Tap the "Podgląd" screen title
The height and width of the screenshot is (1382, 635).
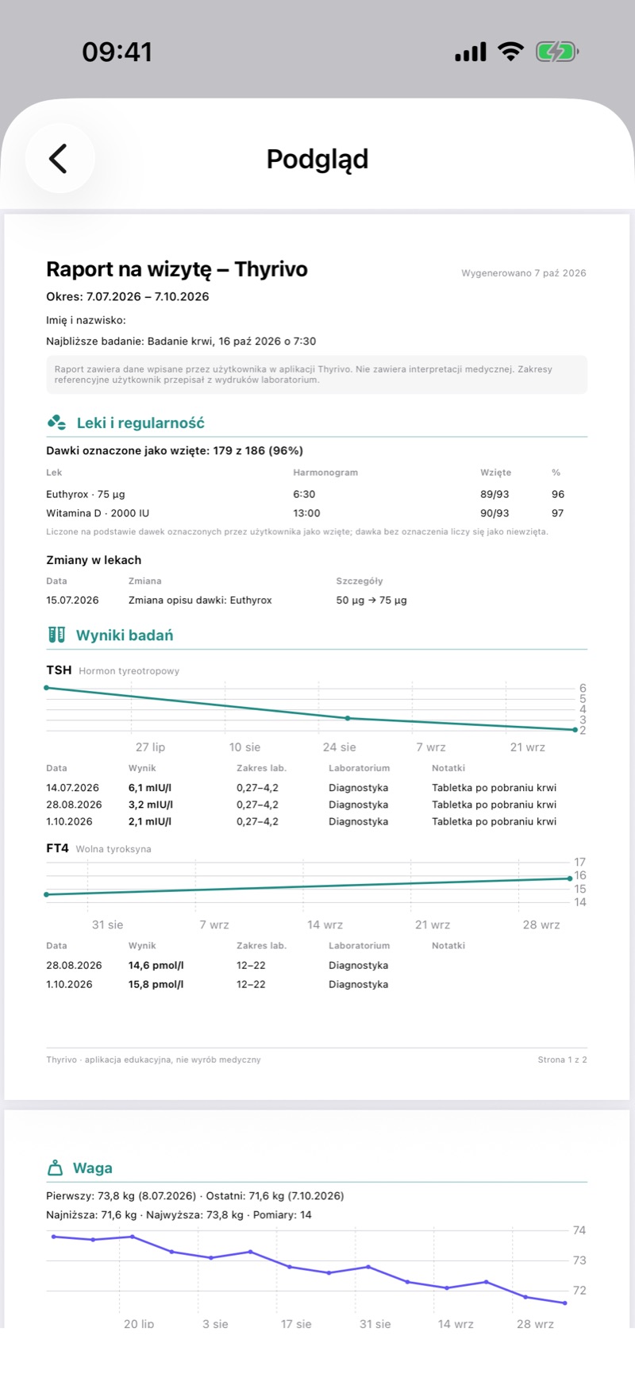pyautogui.click(x=317, y=159)
